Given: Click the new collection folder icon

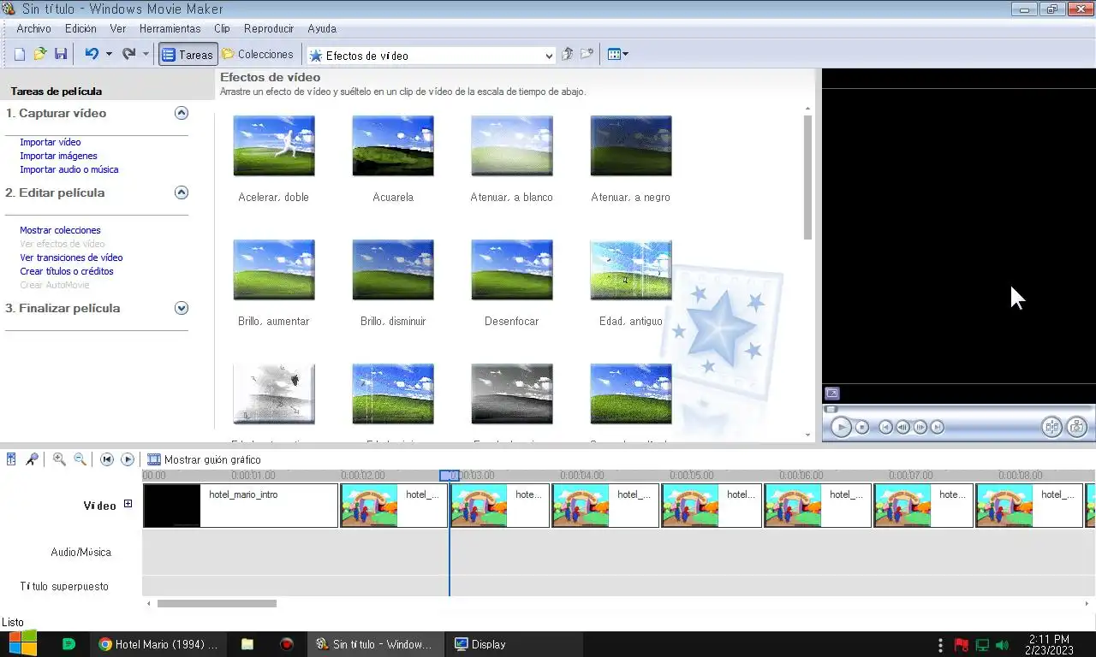Looking at the screenshot, I should point(587,54).
